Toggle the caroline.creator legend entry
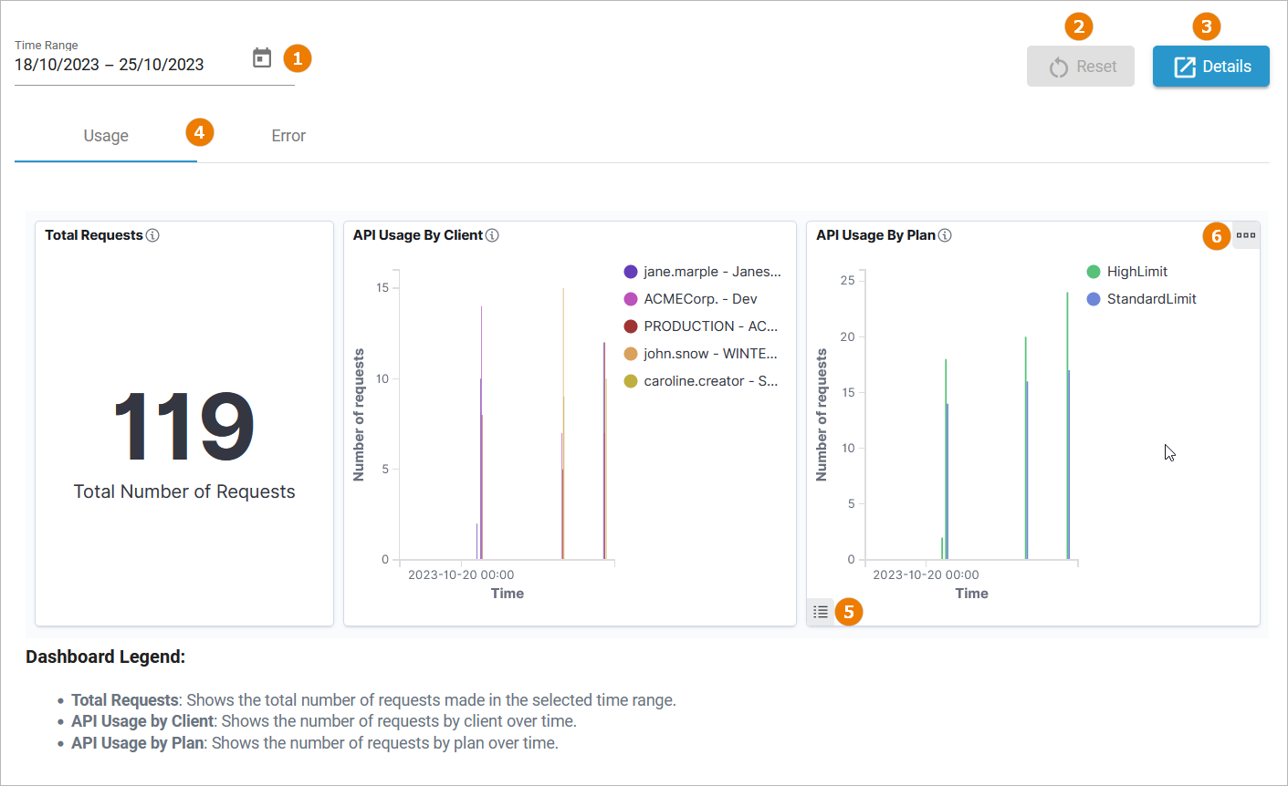Viewport: 1288px width, 786px height. coord(701,380)
